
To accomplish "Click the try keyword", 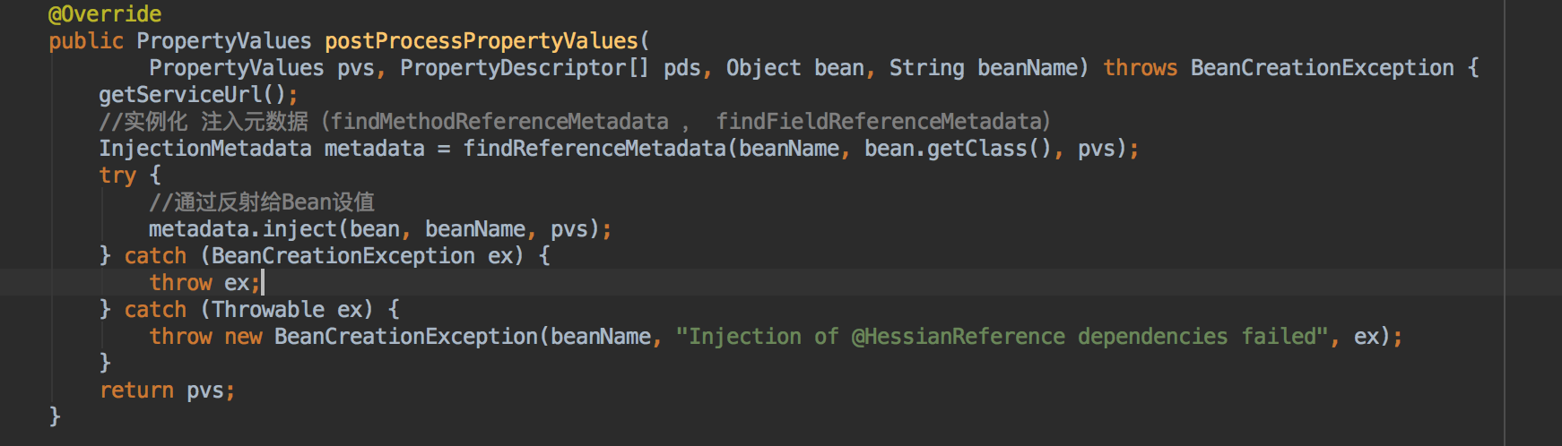I will click(117, 176).
